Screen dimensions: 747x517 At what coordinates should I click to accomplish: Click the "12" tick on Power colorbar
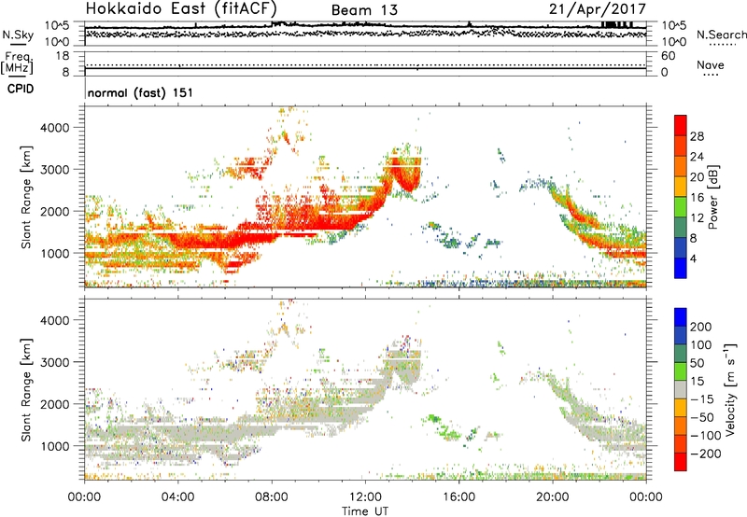pos(697,218)
